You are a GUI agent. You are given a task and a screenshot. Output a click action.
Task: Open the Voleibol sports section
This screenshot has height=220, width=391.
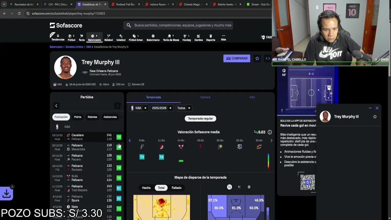(121, 38)
